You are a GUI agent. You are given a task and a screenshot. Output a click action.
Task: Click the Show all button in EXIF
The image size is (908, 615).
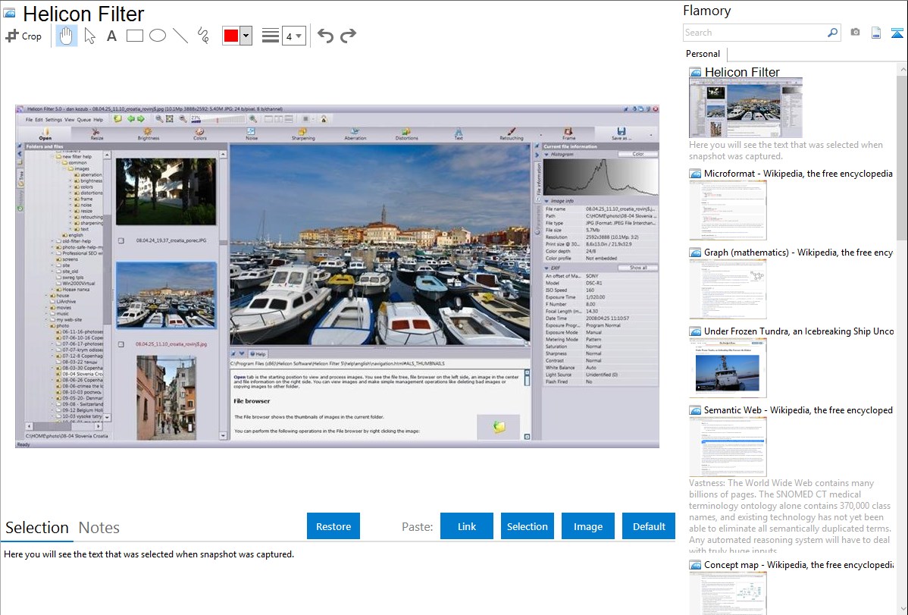pyautogui.click(x=637, y=268)
